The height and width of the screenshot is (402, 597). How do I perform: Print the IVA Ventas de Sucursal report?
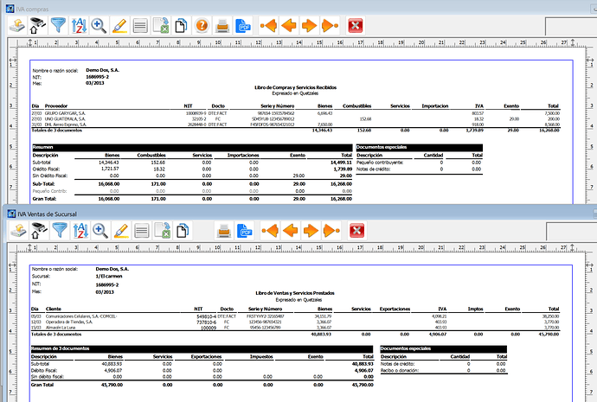(x=224, y=231)
